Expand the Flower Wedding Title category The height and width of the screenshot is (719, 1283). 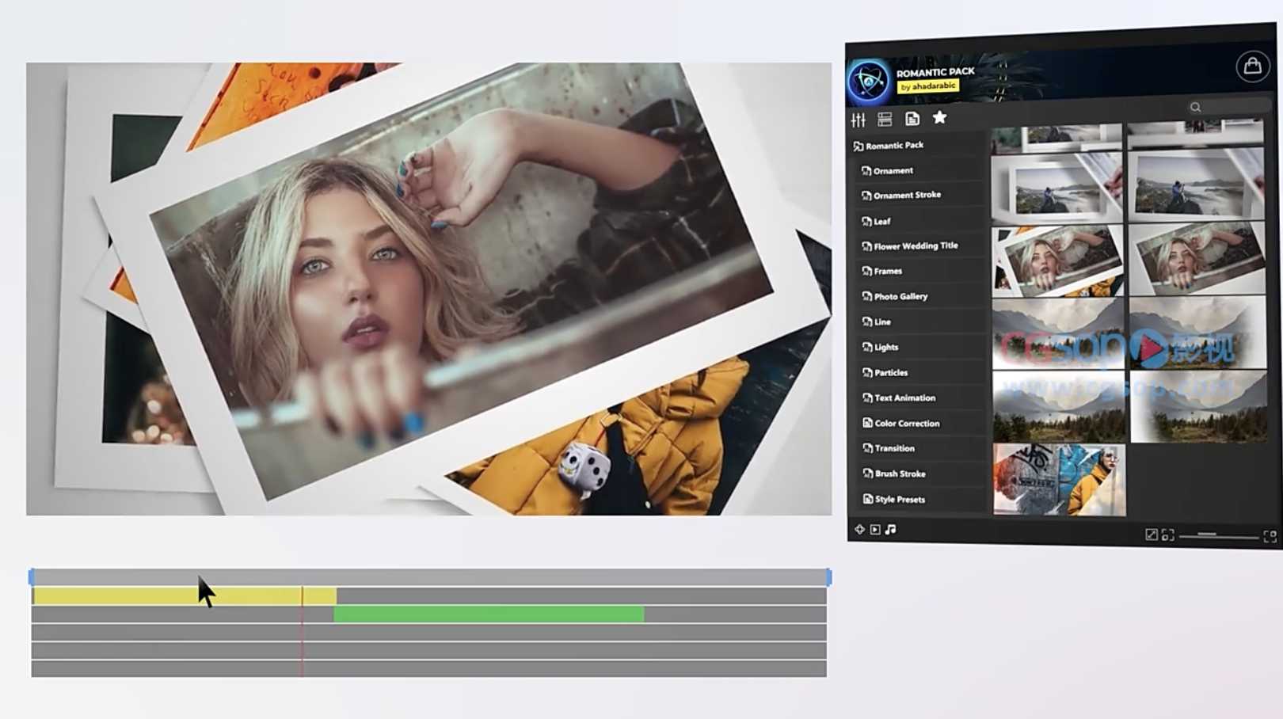pos(915,246)
